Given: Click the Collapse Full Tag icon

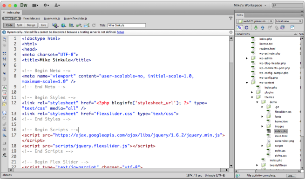Looking at the screenshot, I should coord(4,54).
